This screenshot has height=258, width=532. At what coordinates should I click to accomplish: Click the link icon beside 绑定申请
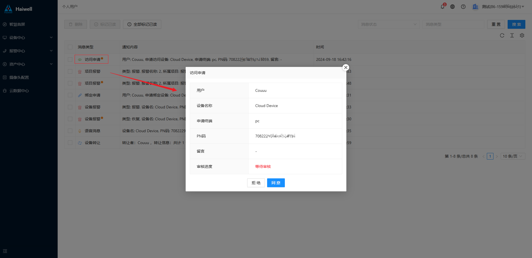(80, 95)
